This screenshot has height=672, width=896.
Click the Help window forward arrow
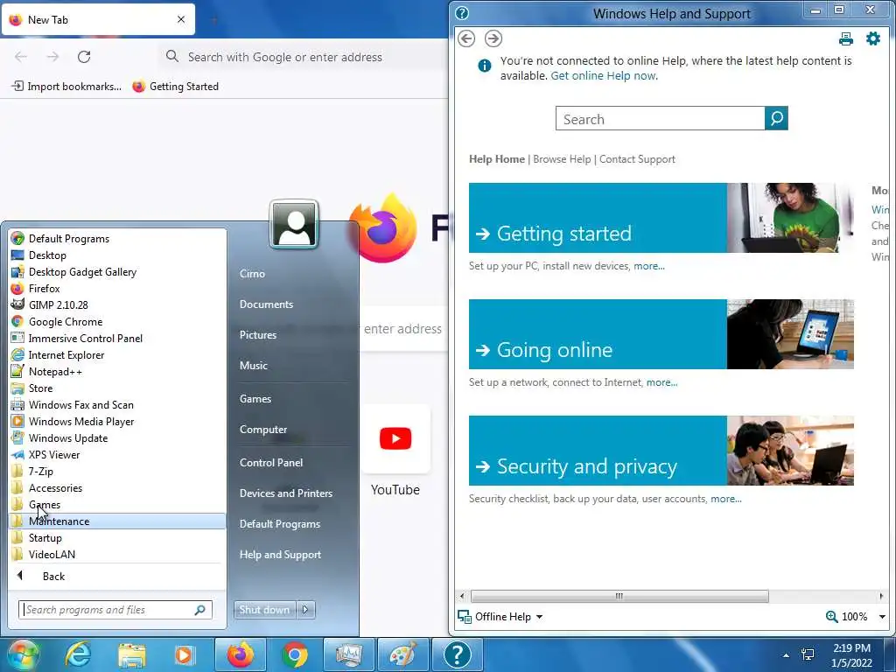click(x=493, y=38)
